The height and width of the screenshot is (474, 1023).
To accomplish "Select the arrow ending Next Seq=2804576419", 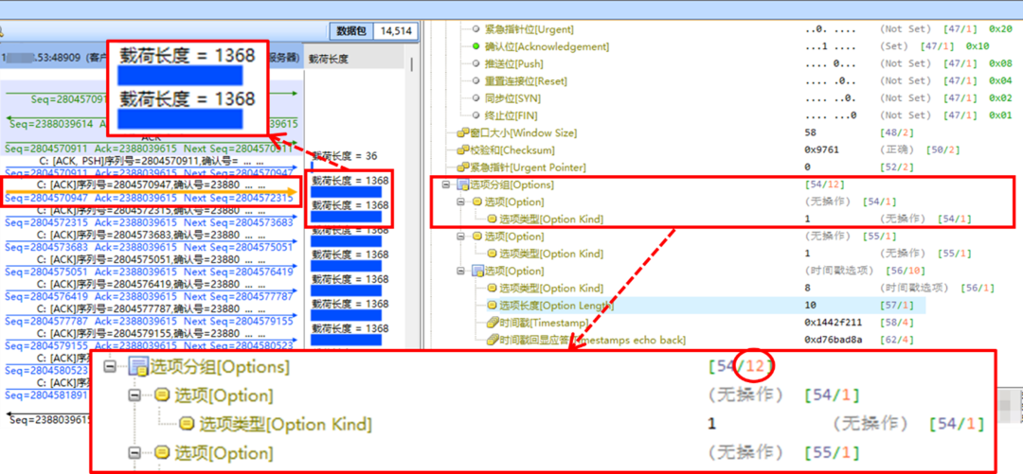I will pyautogui.click(x=150, y=272).
